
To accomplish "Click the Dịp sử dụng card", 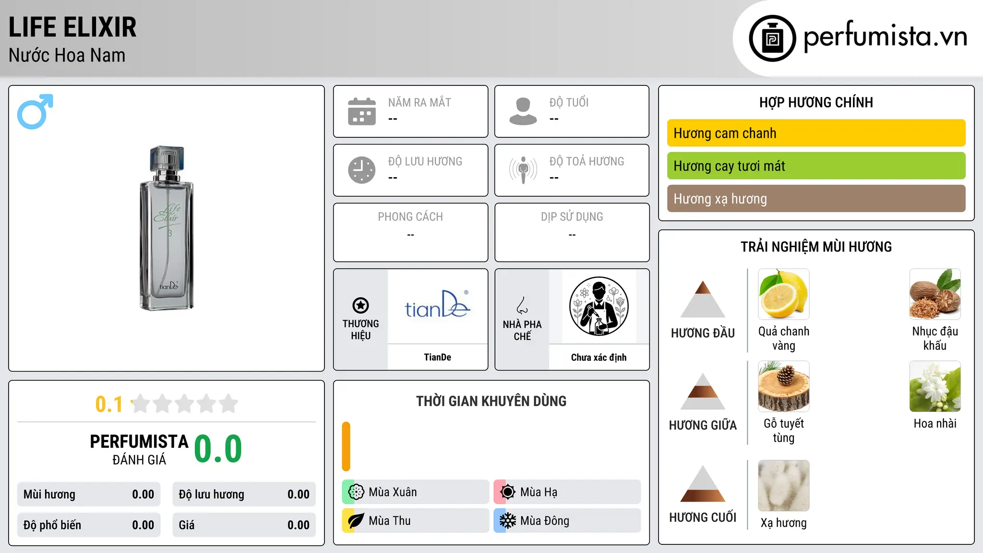I will click(x=572, y=232).
